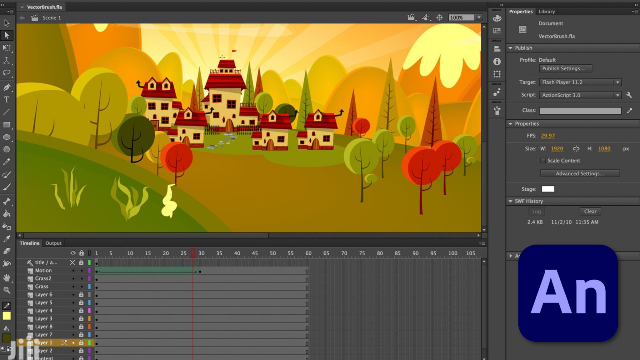Viewport: 640px width, 360px height.
Task: Select the Eraser tool
Action: pos(7,251)
